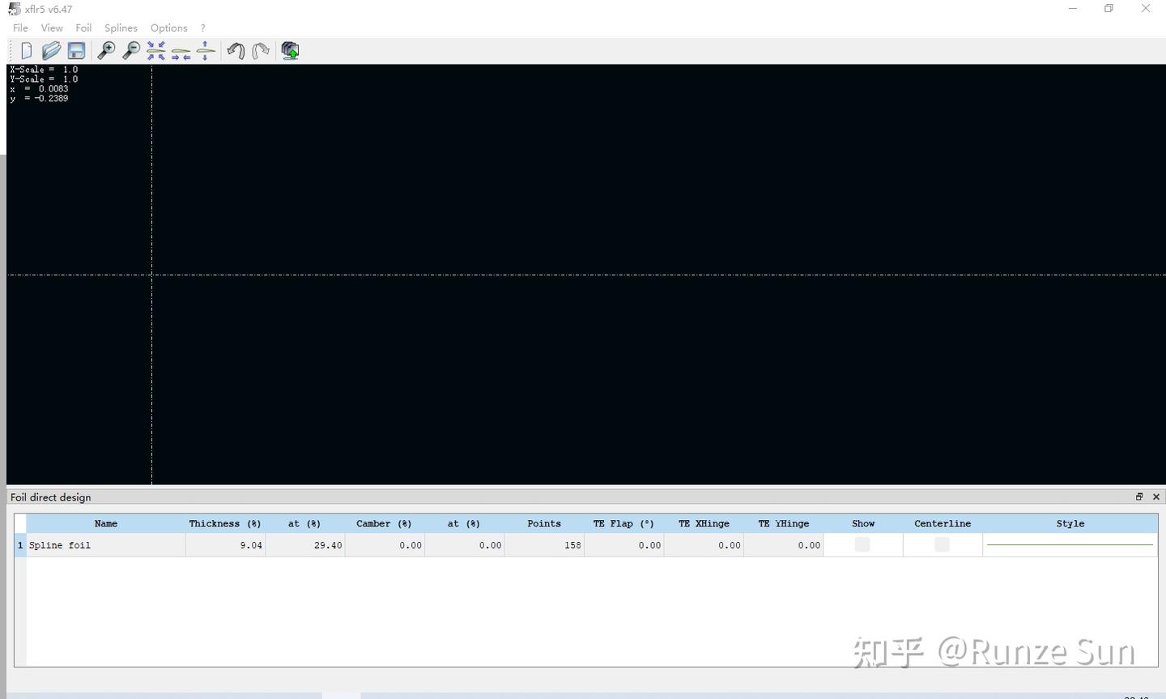Reset the X scale of the foil view
The image size is (1166, 699).
point(180,50)
